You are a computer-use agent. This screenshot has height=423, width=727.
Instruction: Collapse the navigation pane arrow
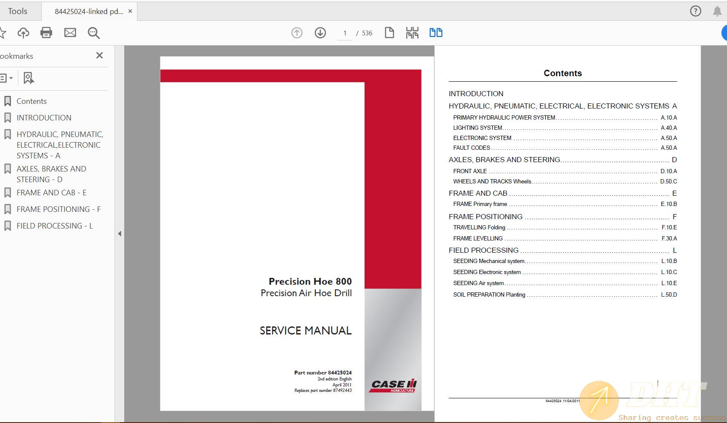(x=120, y=234)
